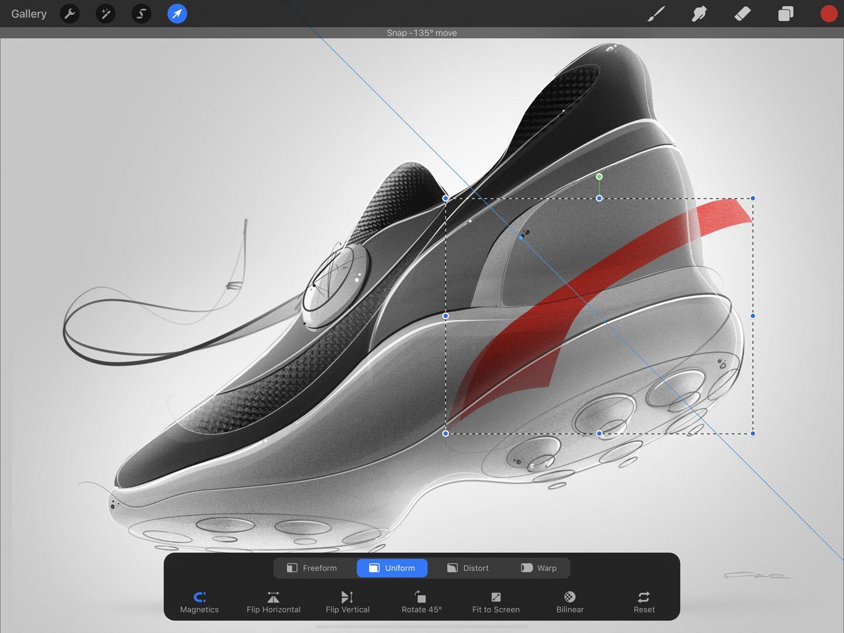Enable Flip Horizontal on the selection
844x633 pixels.
(273, 602)
